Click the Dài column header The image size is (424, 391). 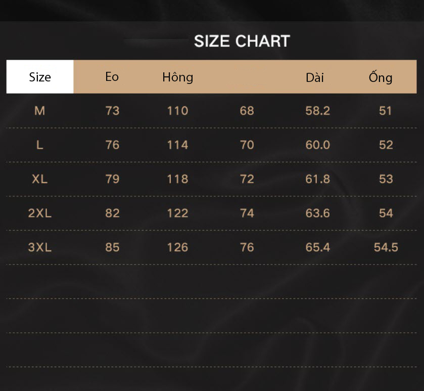315,78
